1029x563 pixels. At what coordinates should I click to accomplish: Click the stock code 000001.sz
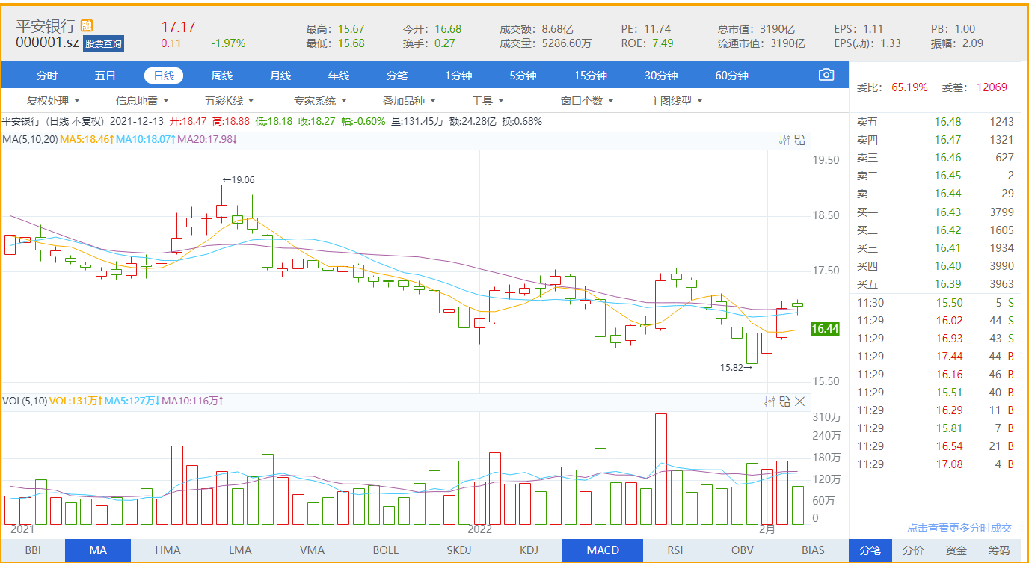[47, 43]
